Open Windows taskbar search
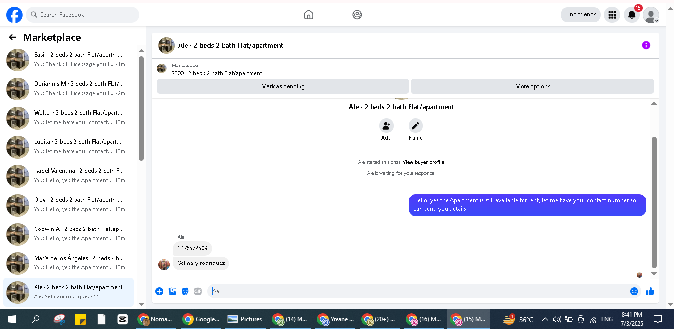This screenshot has height=329, width=674. coord(36,319)
